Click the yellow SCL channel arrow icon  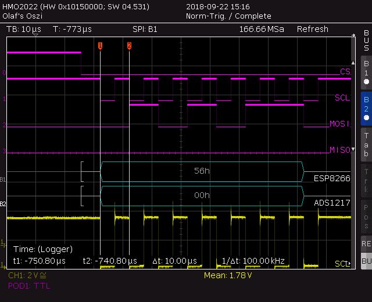[349, 263]
